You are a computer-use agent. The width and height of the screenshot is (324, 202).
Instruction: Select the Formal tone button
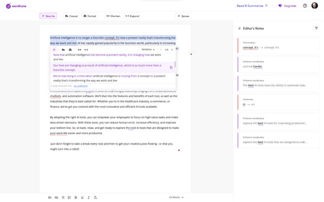click(90, 16)
